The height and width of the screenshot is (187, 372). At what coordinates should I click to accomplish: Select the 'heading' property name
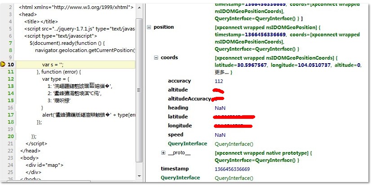click(178, 108)
